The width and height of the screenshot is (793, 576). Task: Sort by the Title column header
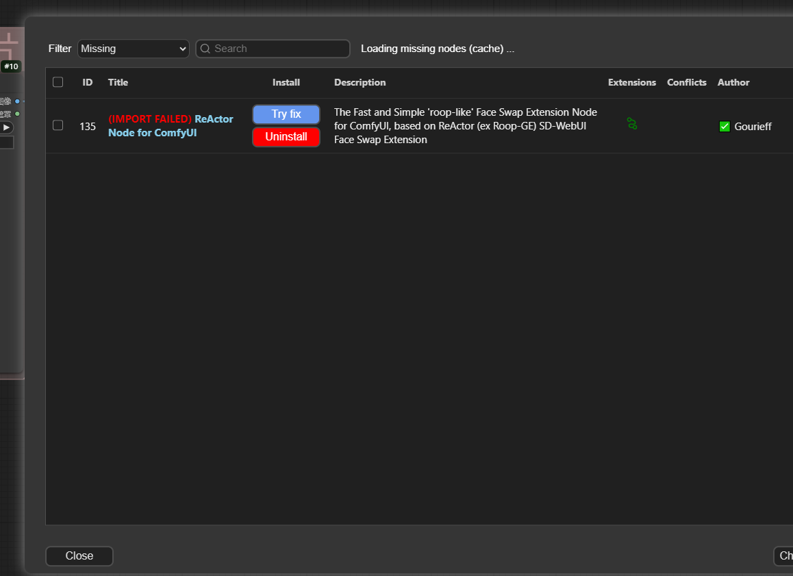pos(118,82)
